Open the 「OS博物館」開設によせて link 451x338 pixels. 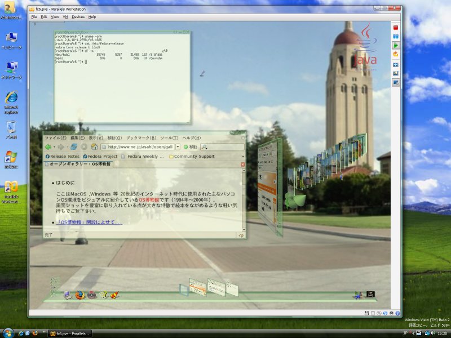point(89,222)
